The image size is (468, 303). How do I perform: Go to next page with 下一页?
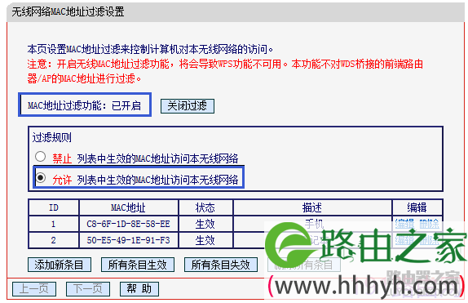pyautogui.click(x=88, y=289)
